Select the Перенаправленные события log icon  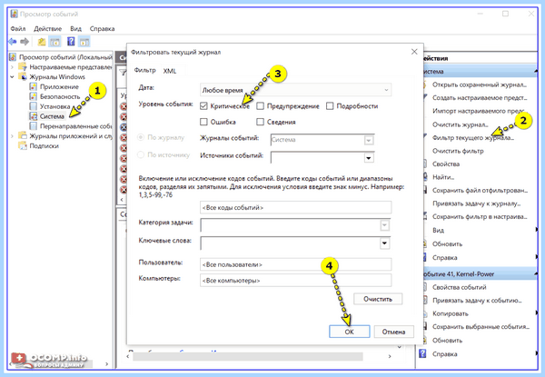click(33, 125)
